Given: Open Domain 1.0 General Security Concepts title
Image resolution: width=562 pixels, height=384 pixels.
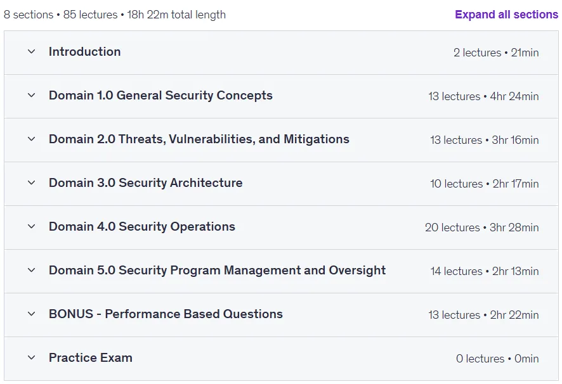Looking at the screenshot, I should click(160, 95).
